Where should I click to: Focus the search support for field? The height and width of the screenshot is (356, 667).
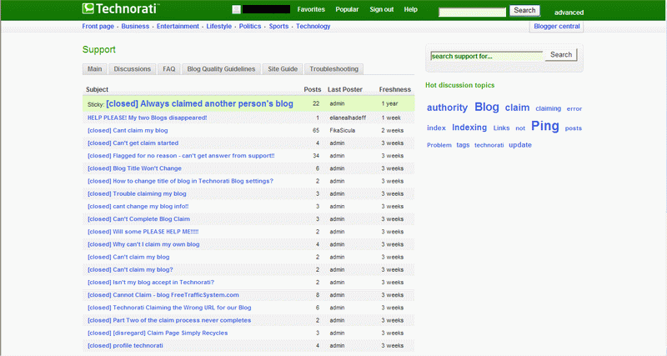[x=487, y=56]
